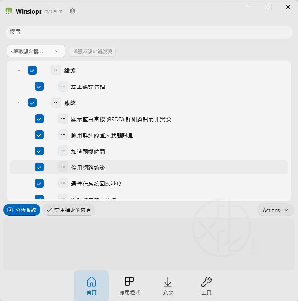The width and height of the screenshot is (298, 301).
Task: Uncheck the 維護 category checkbox
Action: [32, 70]
